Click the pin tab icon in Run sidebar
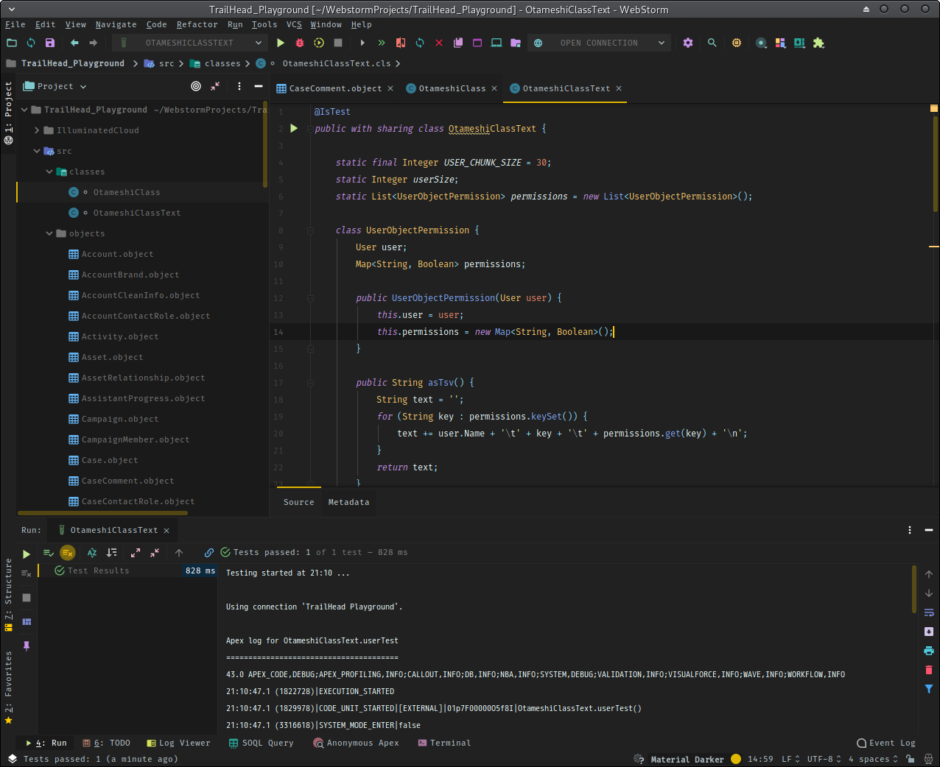Image resolution: width=940 pixels, height=767 pixels. (27, 646)
